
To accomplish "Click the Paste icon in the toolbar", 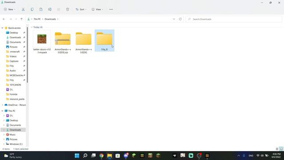I will [x=41, y=9].
